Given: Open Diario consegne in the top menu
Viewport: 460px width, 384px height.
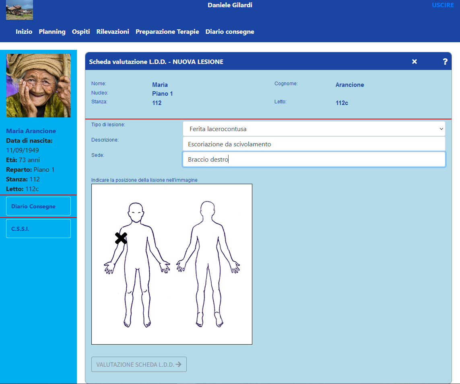Looking at the screenshot, I should pyautogui.click(x=230, y=32).
